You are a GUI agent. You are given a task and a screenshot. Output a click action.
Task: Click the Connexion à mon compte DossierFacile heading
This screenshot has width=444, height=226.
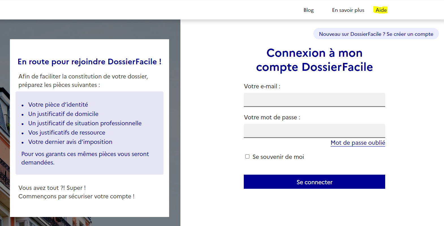[x=314, y=60]
